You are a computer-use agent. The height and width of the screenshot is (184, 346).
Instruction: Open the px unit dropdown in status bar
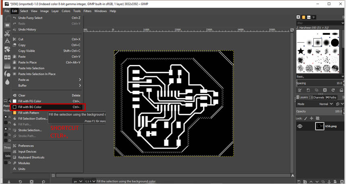[78, 181]
